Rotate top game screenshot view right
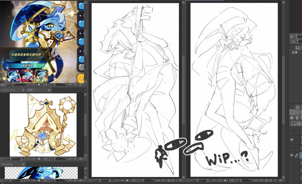 pyautogui.click(x=75, y=85)
